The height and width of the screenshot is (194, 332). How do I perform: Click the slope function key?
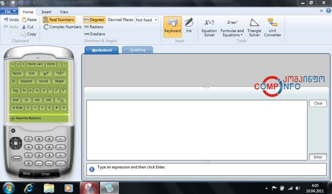tap(59, 81)
